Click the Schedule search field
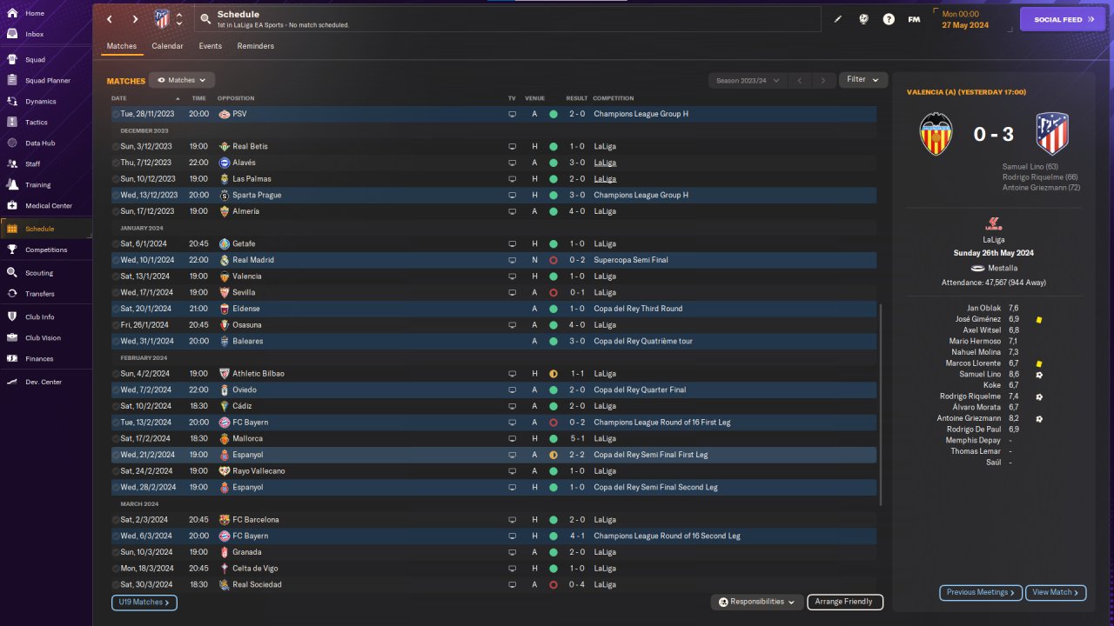 [508, 19]
